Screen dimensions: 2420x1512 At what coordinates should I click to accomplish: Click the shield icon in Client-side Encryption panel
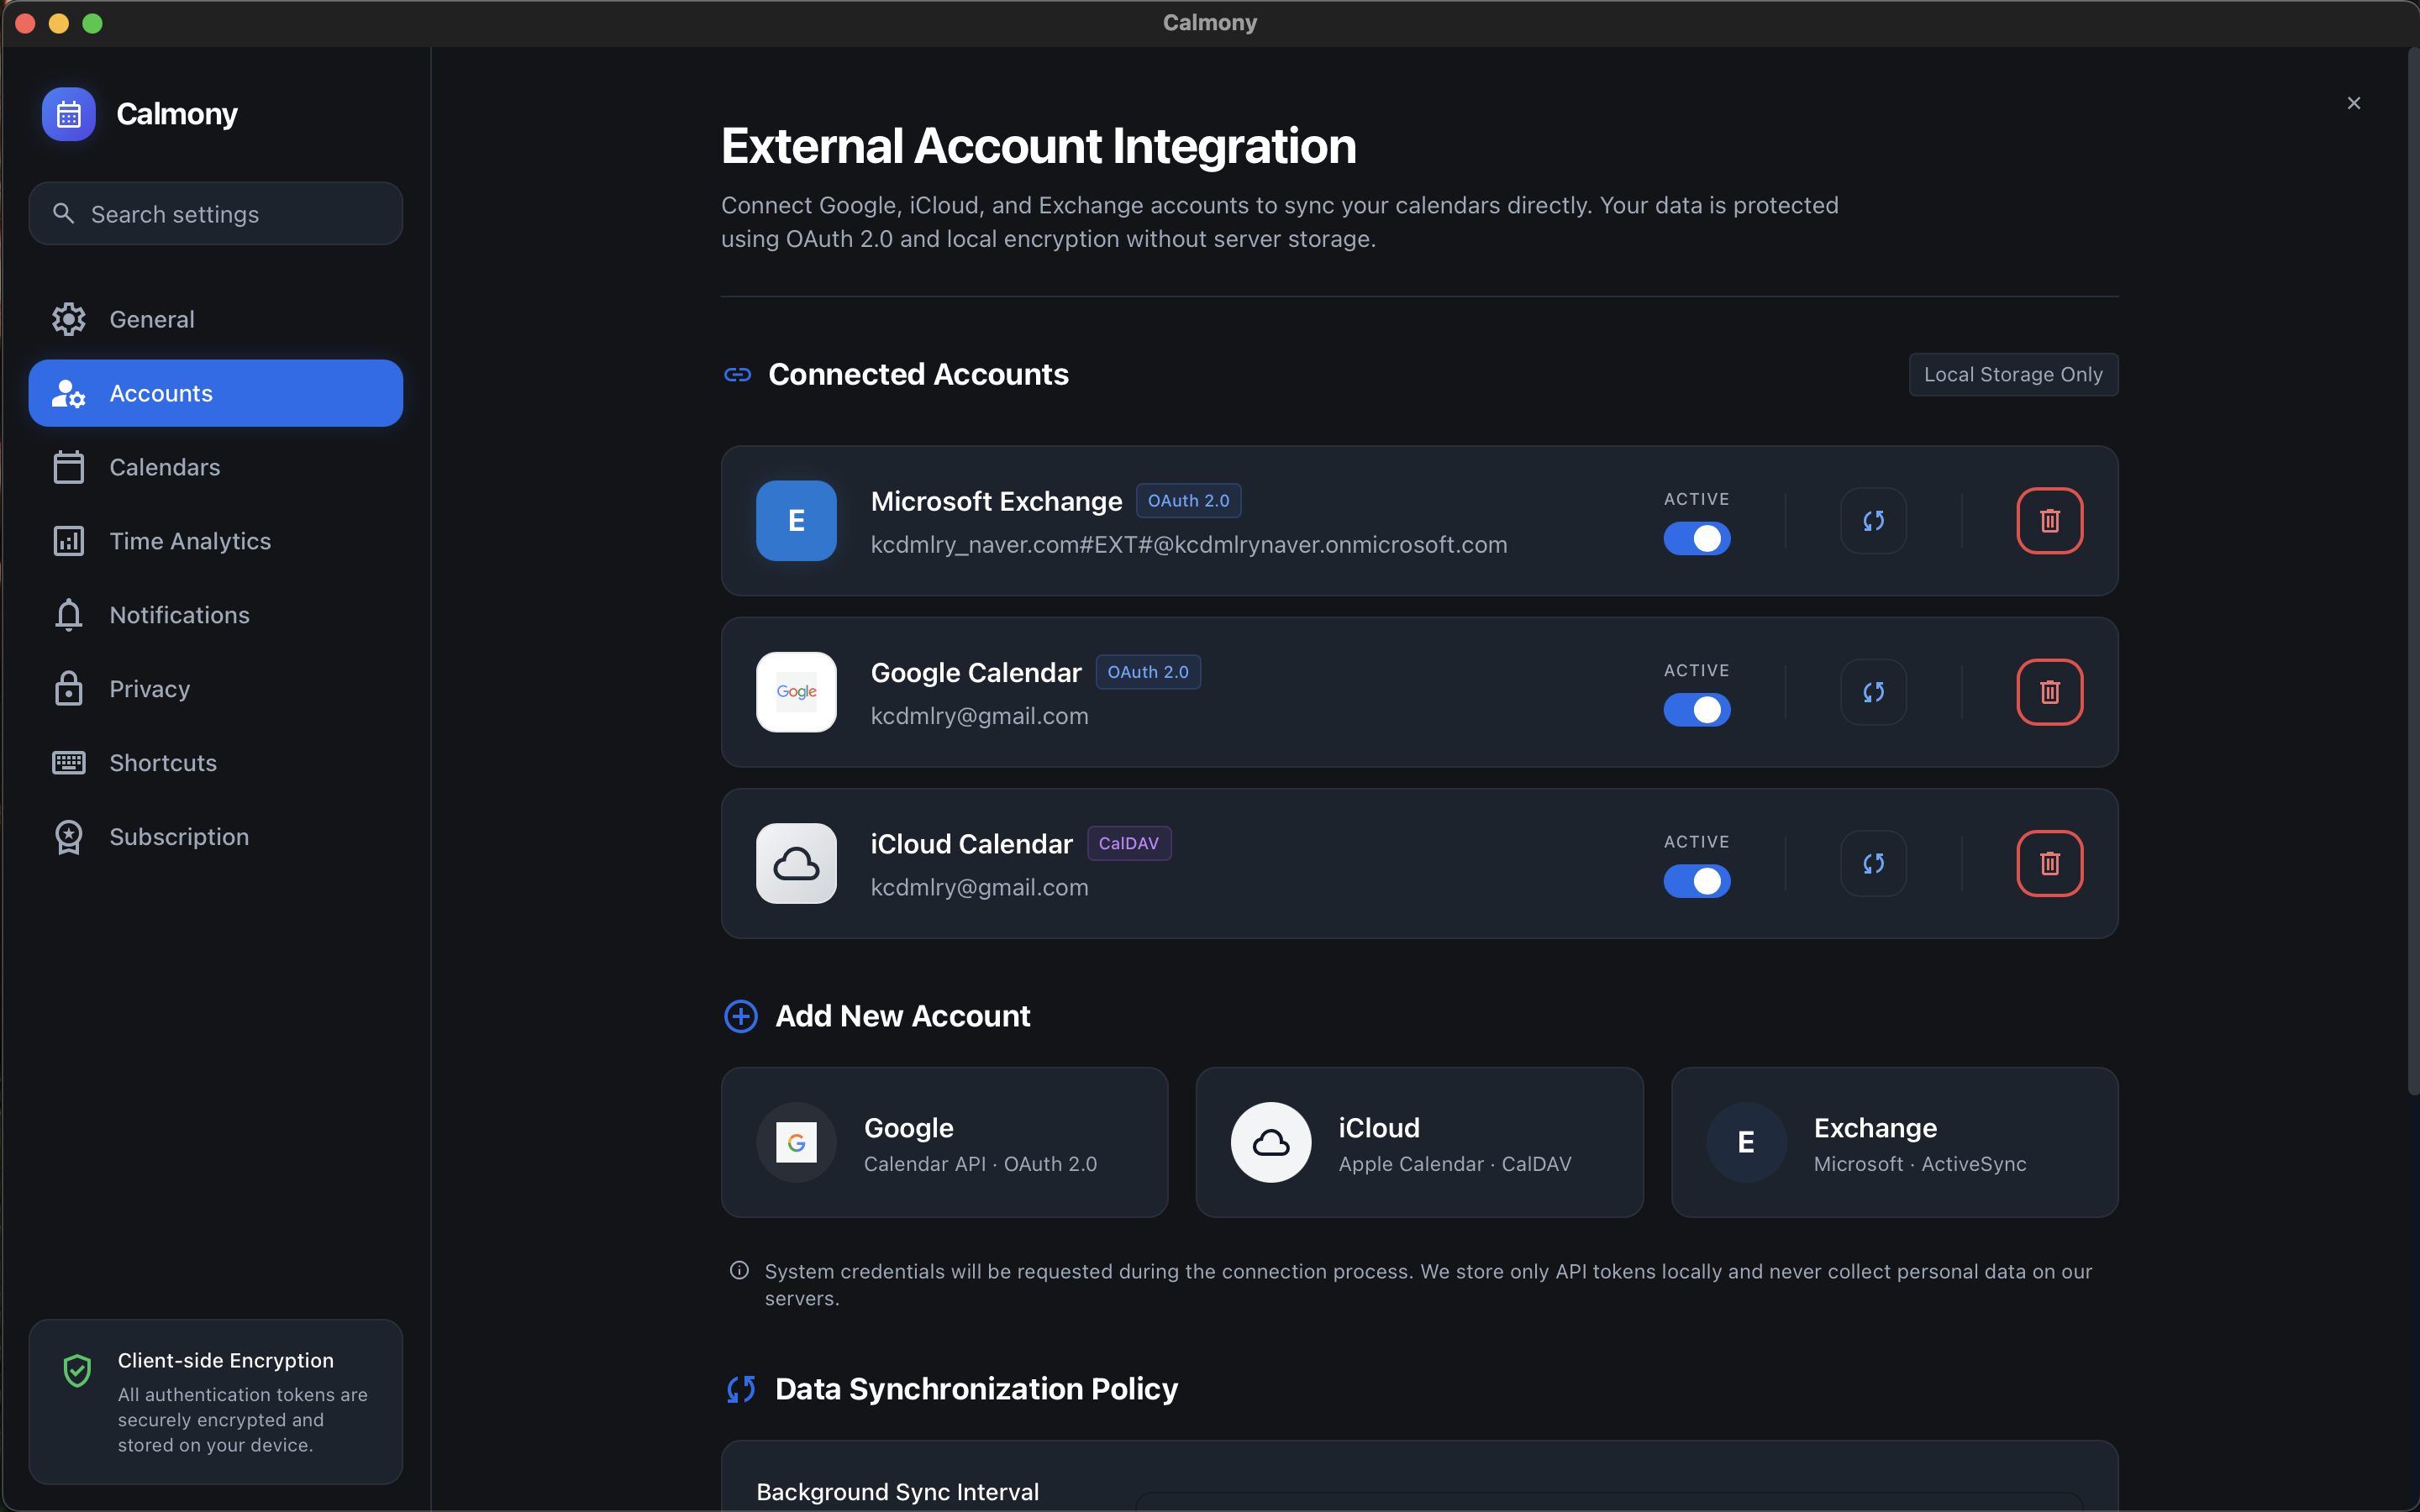(77, 1370)
